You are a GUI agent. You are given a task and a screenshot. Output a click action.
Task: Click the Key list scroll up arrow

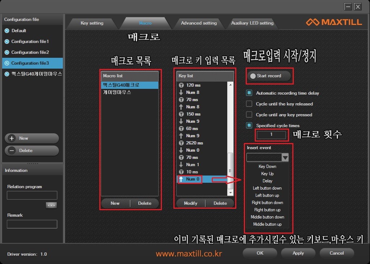(x=231, y=85)
